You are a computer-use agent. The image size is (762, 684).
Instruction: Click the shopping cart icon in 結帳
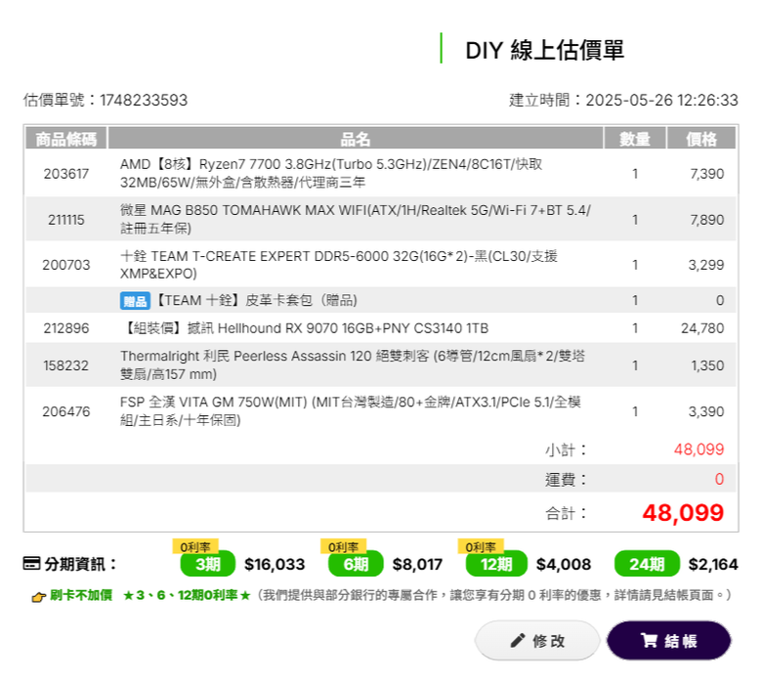(649, 640)
